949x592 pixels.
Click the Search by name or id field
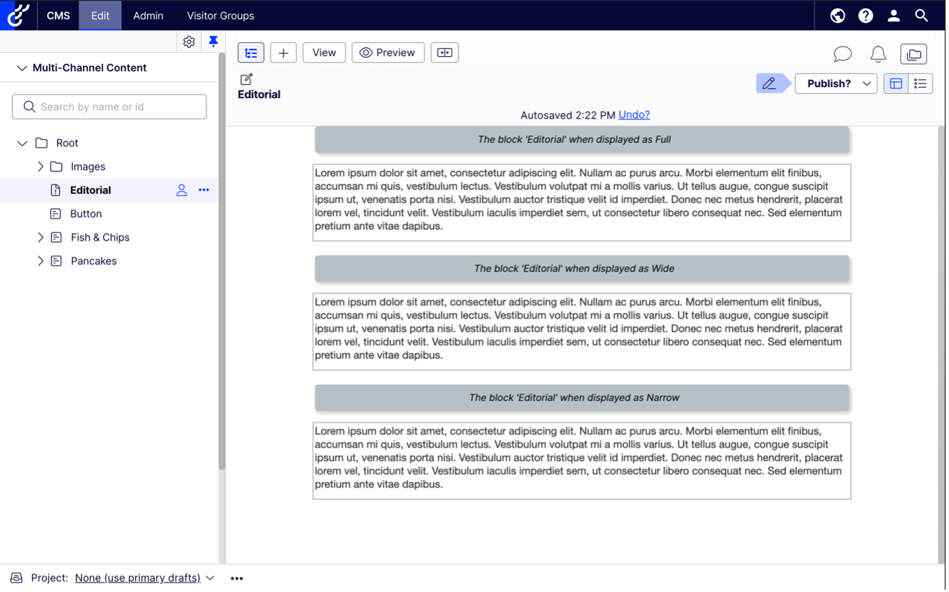110,107
